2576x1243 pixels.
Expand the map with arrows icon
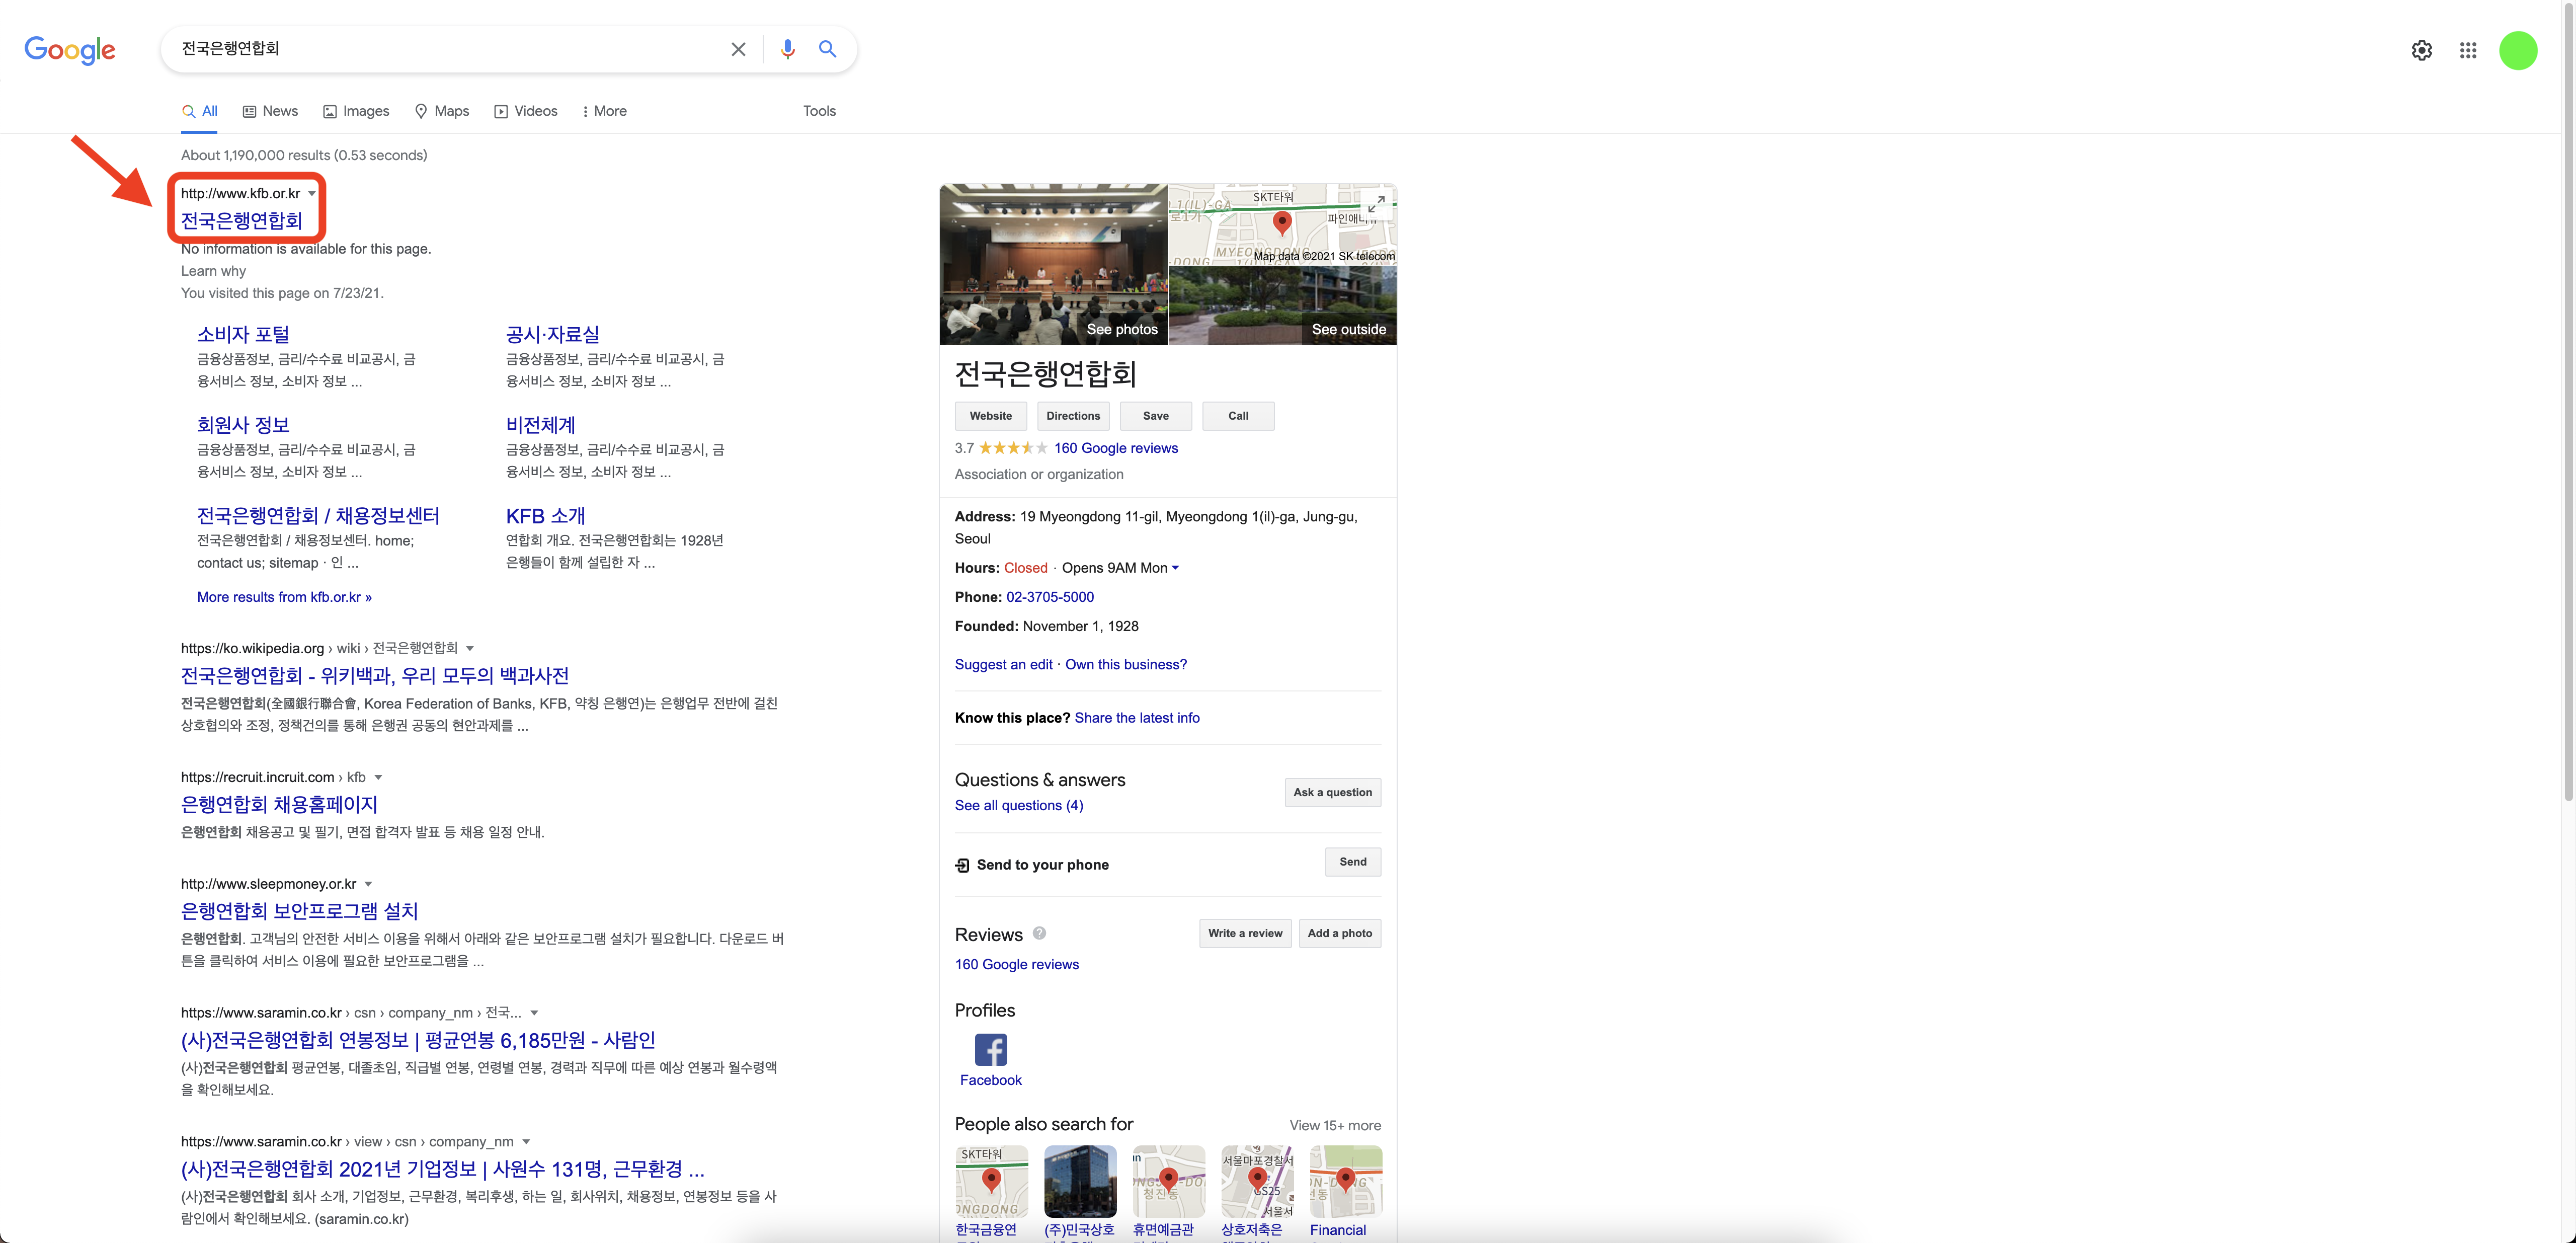tap(1376, 203)
